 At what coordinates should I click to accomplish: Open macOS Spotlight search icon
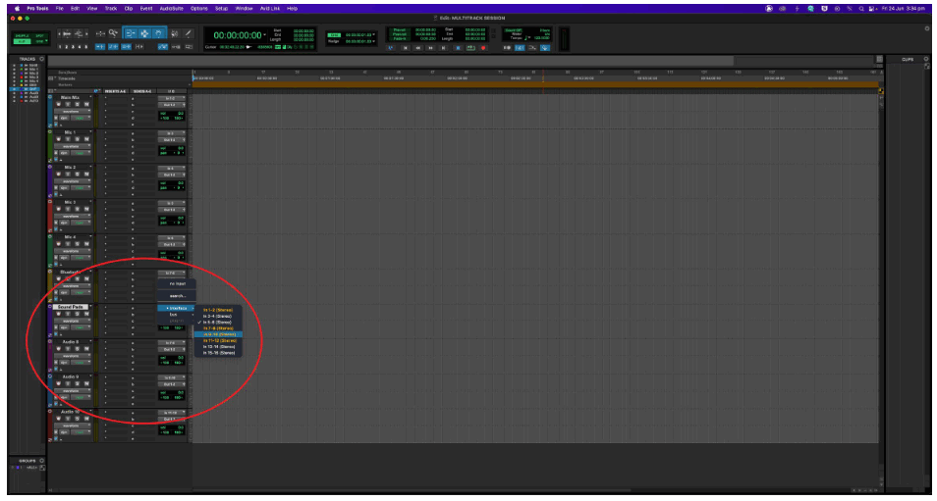tap(861, 9)
